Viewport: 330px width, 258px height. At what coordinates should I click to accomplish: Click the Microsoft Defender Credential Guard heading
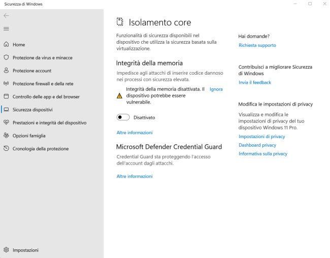coord(169,147)
